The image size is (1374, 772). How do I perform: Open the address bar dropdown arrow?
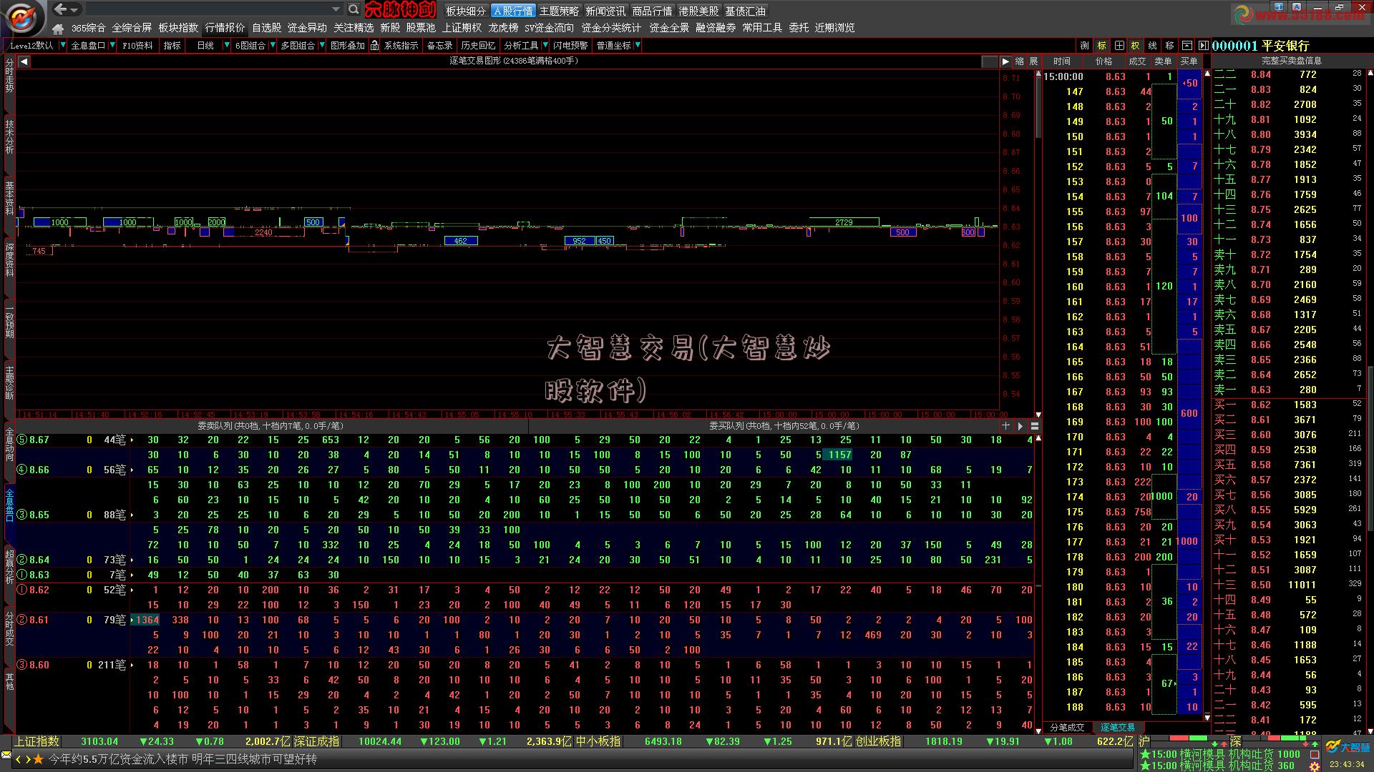point(336,9)
